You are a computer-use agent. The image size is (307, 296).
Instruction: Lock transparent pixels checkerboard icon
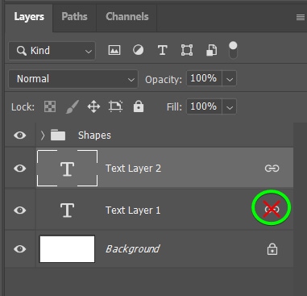point(50,106)
